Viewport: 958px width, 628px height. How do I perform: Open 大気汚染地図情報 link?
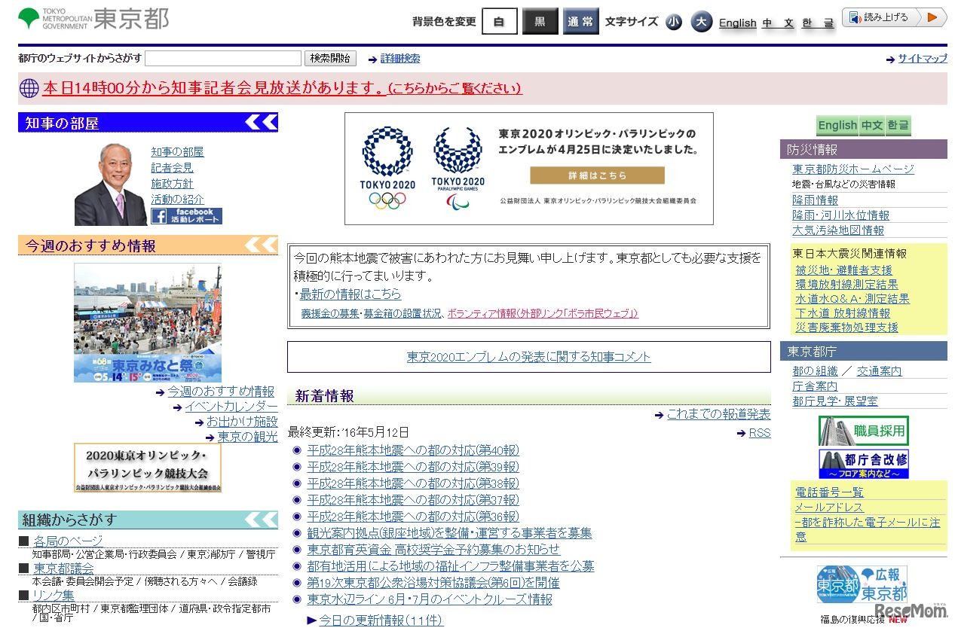[838, 230]
